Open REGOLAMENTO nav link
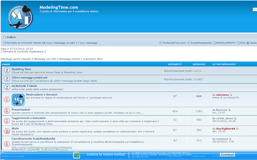 coord(226,43)
